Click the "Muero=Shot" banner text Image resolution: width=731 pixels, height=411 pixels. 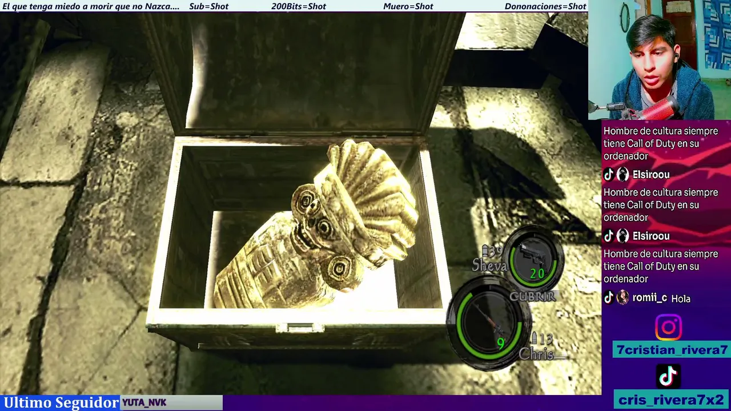pos(408,6)
